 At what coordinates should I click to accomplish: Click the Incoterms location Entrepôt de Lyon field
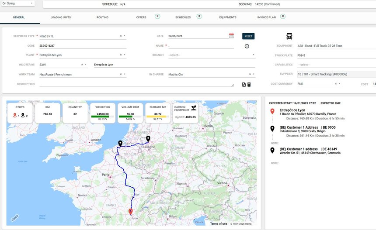pyautogui.click(x=174, y=65)
